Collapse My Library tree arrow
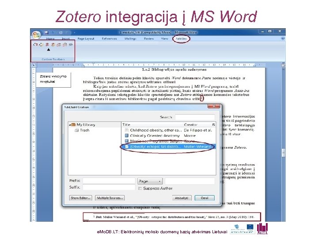The width and height of the screenshot is (318, 239). coord(70,125)
